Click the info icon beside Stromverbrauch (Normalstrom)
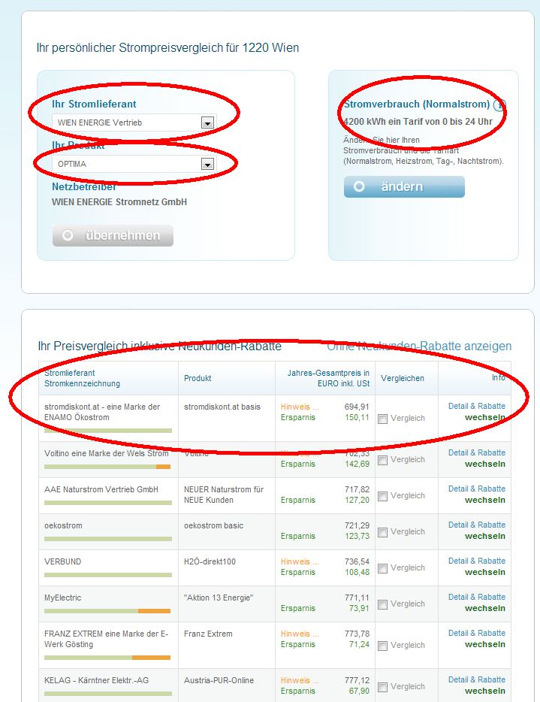The height and width of the screenshot is (702, 540). coord(499,105)
